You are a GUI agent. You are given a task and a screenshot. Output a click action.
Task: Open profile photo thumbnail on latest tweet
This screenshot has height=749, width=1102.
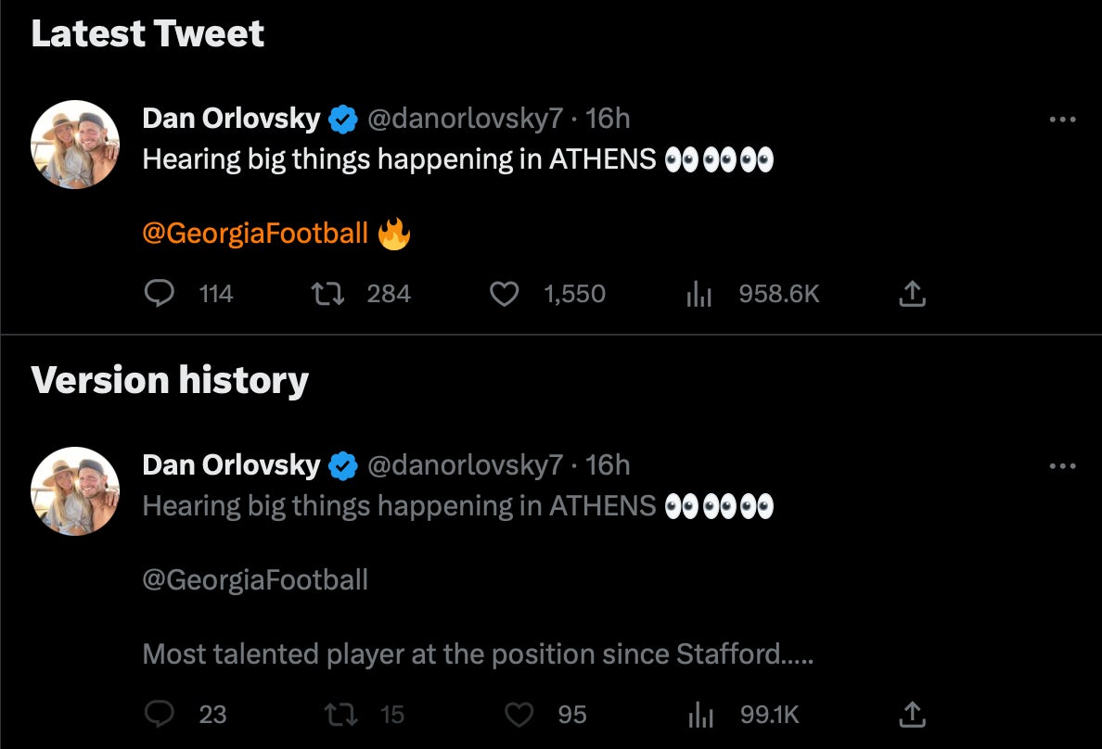(x=75, y=145)
